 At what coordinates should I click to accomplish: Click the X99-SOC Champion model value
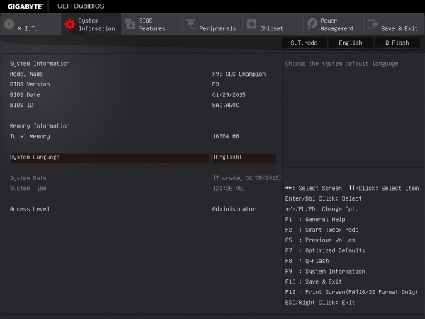pyautogui.click(x=239, y=74)
